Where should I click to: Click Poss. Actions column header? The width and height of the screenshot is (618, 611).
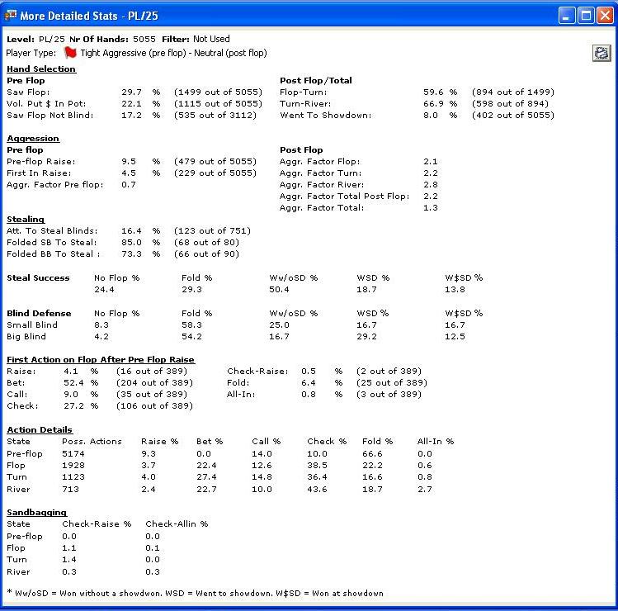pyautogui.click(x=92, y=442)
